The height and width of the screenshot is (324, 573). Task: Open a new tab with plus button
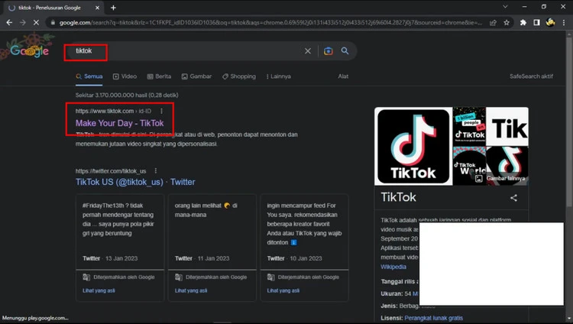tap(113, 8)
